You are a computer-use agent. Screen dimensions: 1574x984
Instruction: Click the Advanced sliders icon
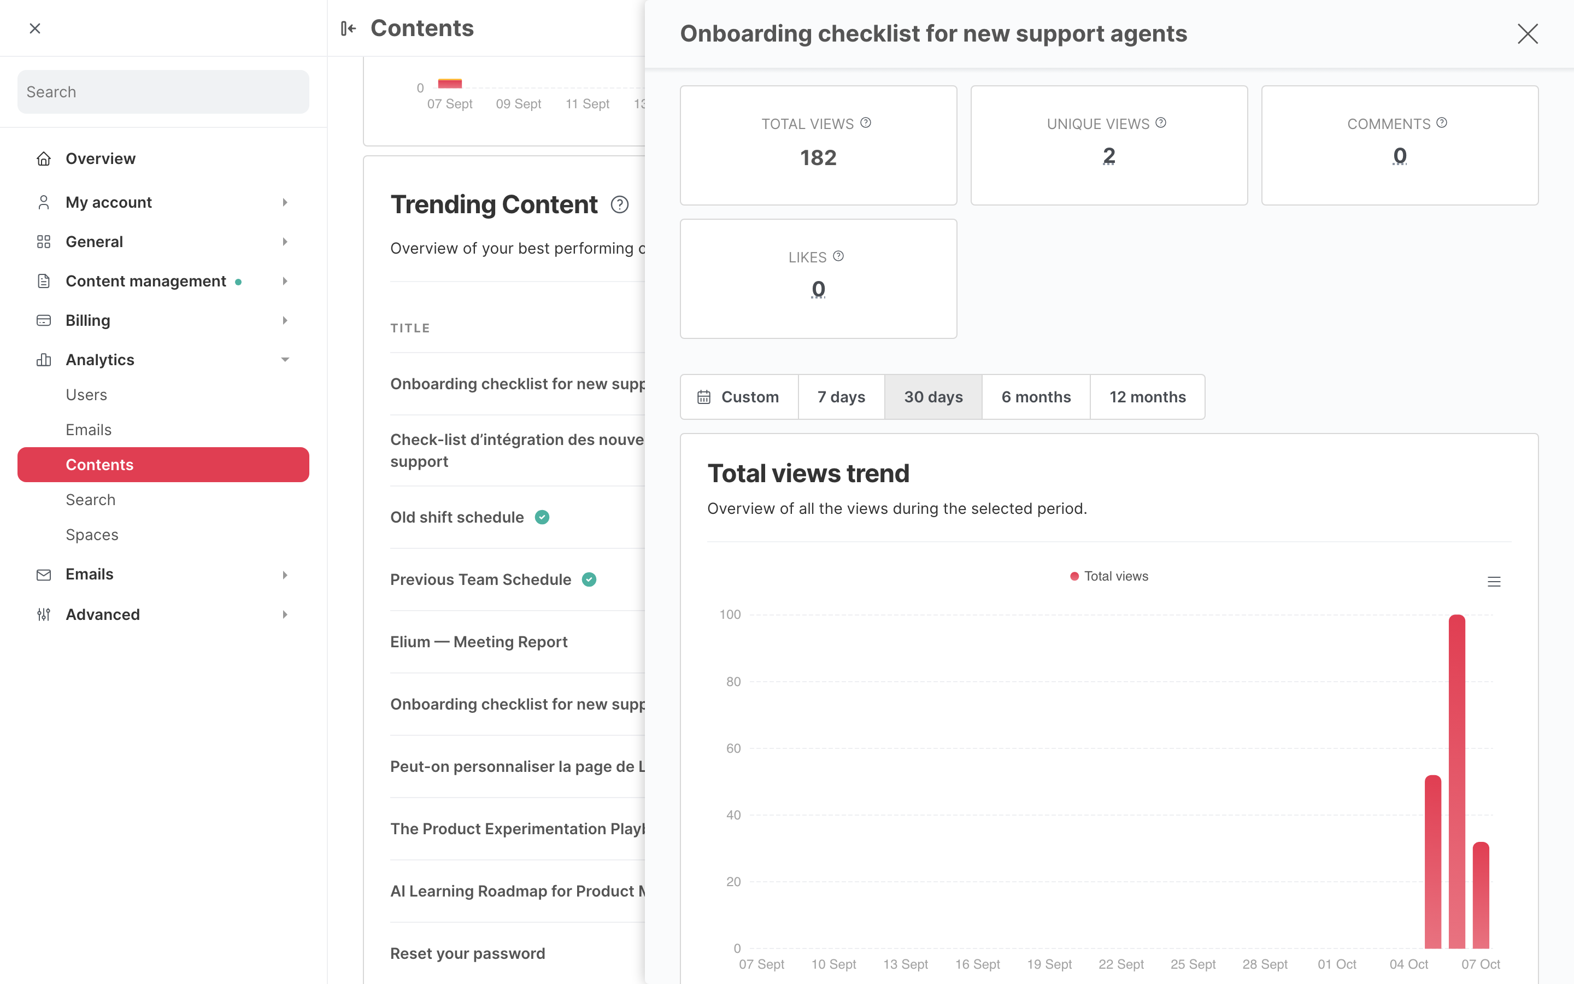click(44, 614)
